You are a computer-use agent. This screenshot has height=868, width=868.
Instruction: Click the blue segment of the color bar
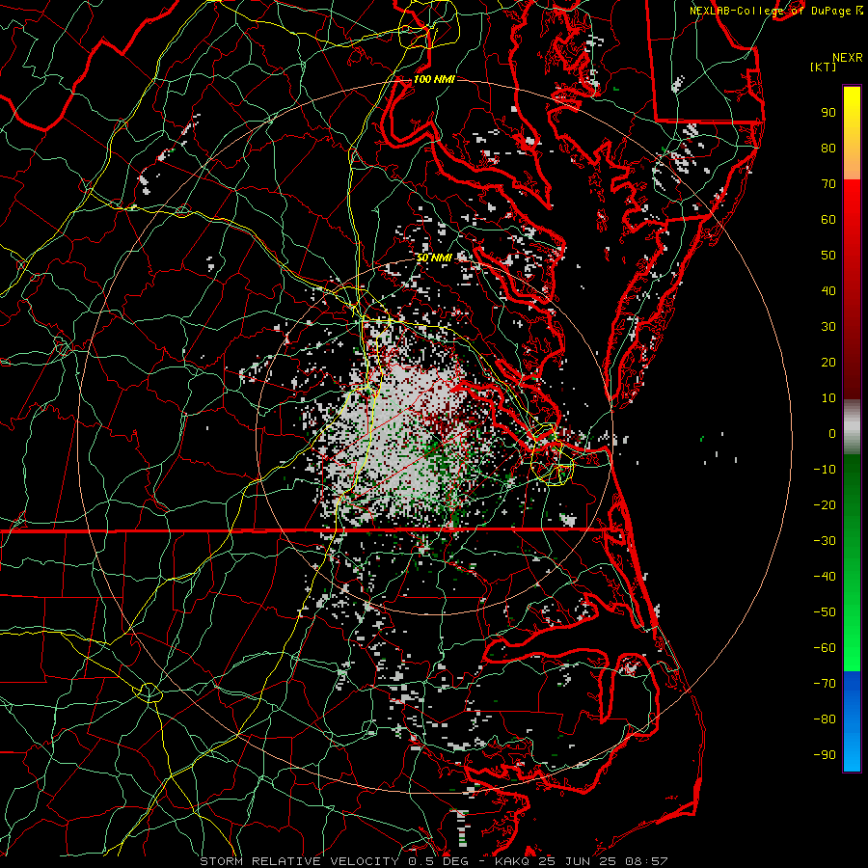[852, 721]
